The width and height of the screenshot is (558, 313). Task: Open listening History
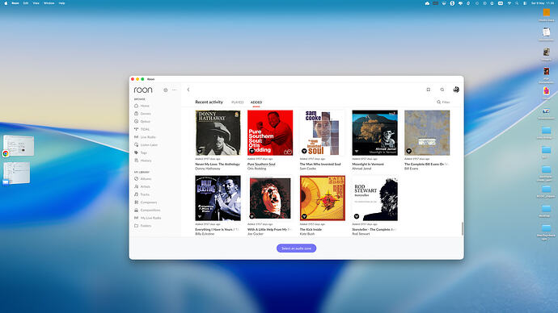coord(142,161)
